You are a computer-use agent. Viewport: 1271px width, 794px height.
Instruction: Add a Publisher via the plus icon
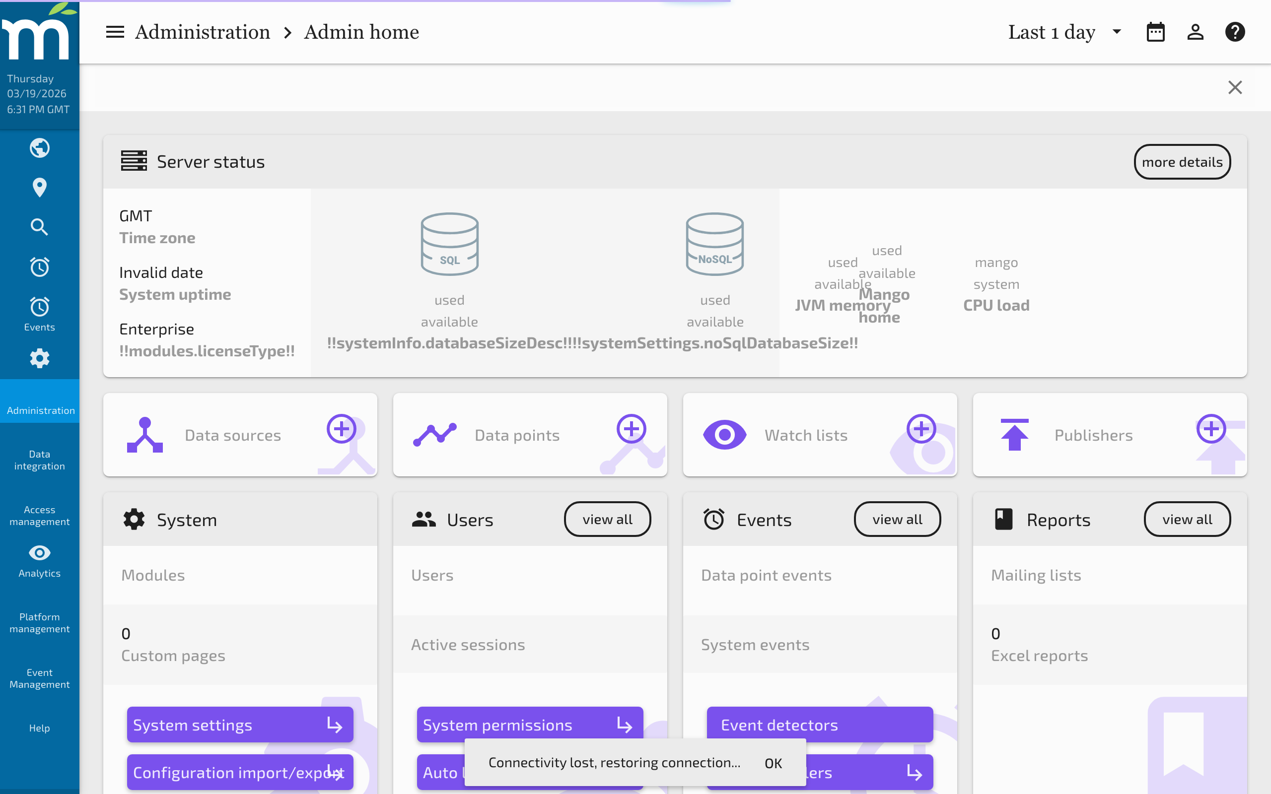coord(1210,428)
